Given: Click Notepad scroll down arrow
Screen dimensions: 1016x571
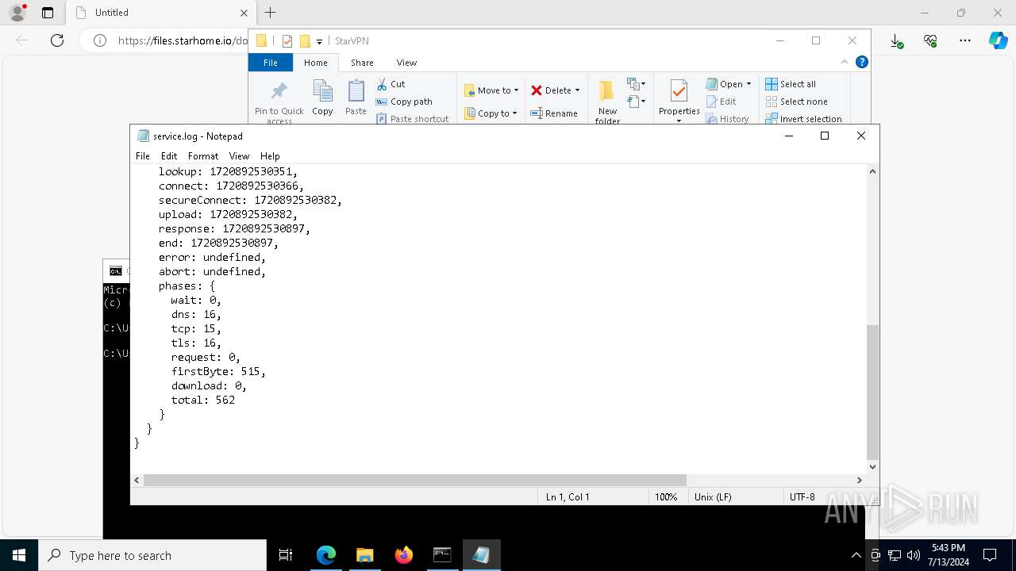Looking at the screenshot, I should 872,467.
